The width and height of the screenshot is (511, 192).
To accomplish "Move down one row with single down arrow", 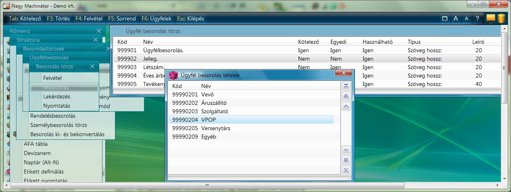I will point(346,150).
